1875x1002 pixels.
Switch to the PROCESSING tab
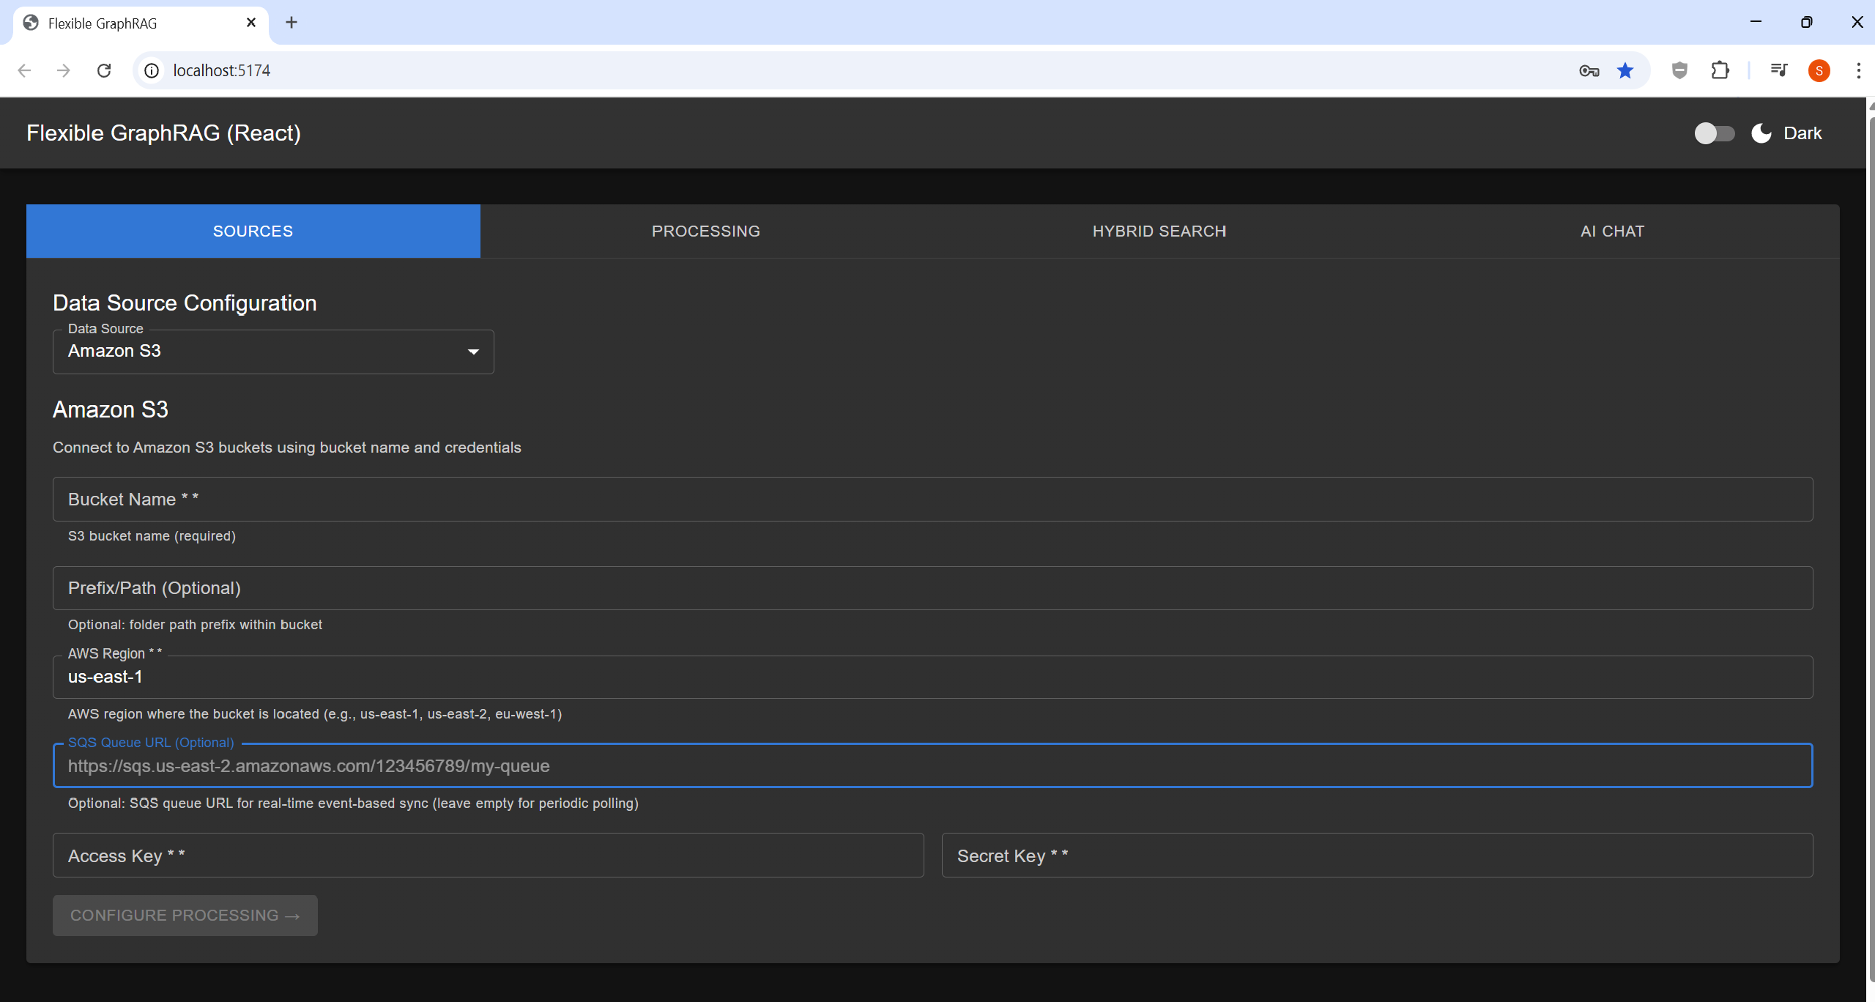(x=705, y=231)
